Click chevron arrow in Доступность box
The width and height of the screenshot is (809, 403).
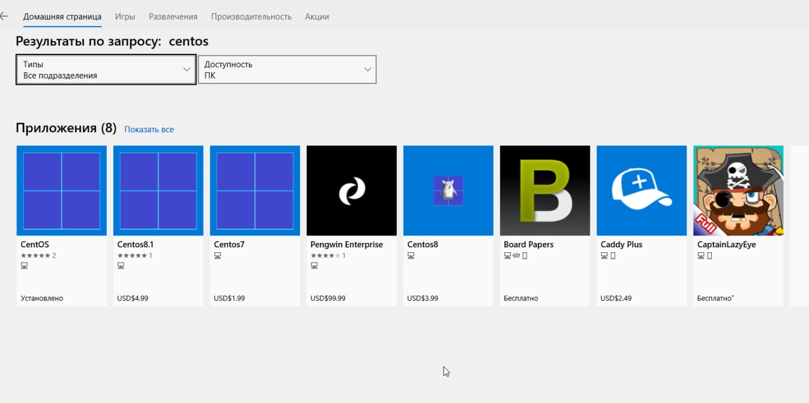367,70
